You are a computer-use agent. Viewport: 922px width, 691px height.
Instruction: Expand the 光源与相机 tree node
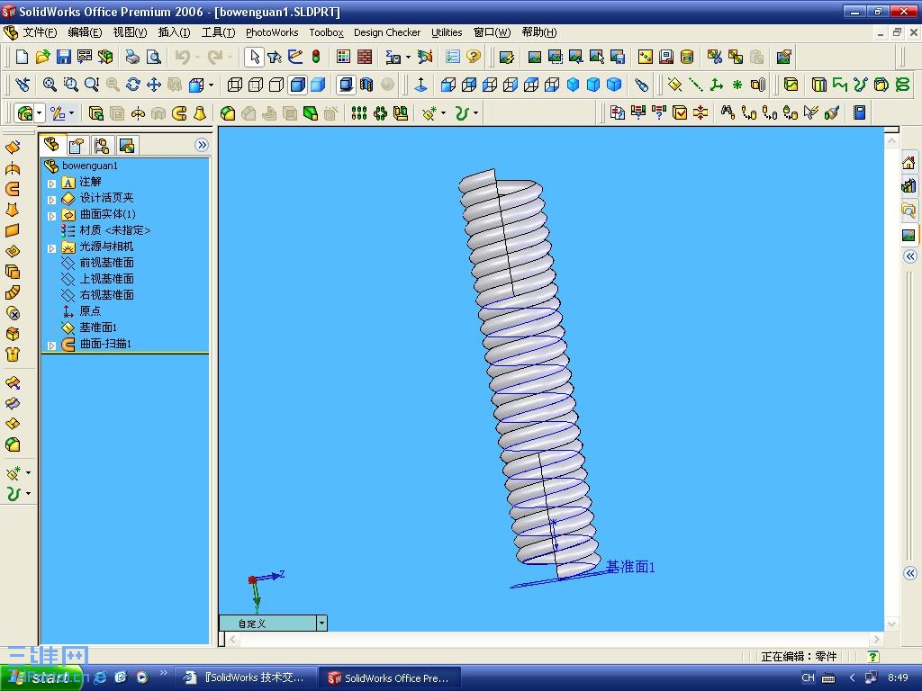pos(51,248)
